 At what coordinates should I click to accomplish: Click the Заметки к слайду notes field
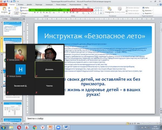tap(92, 118)
